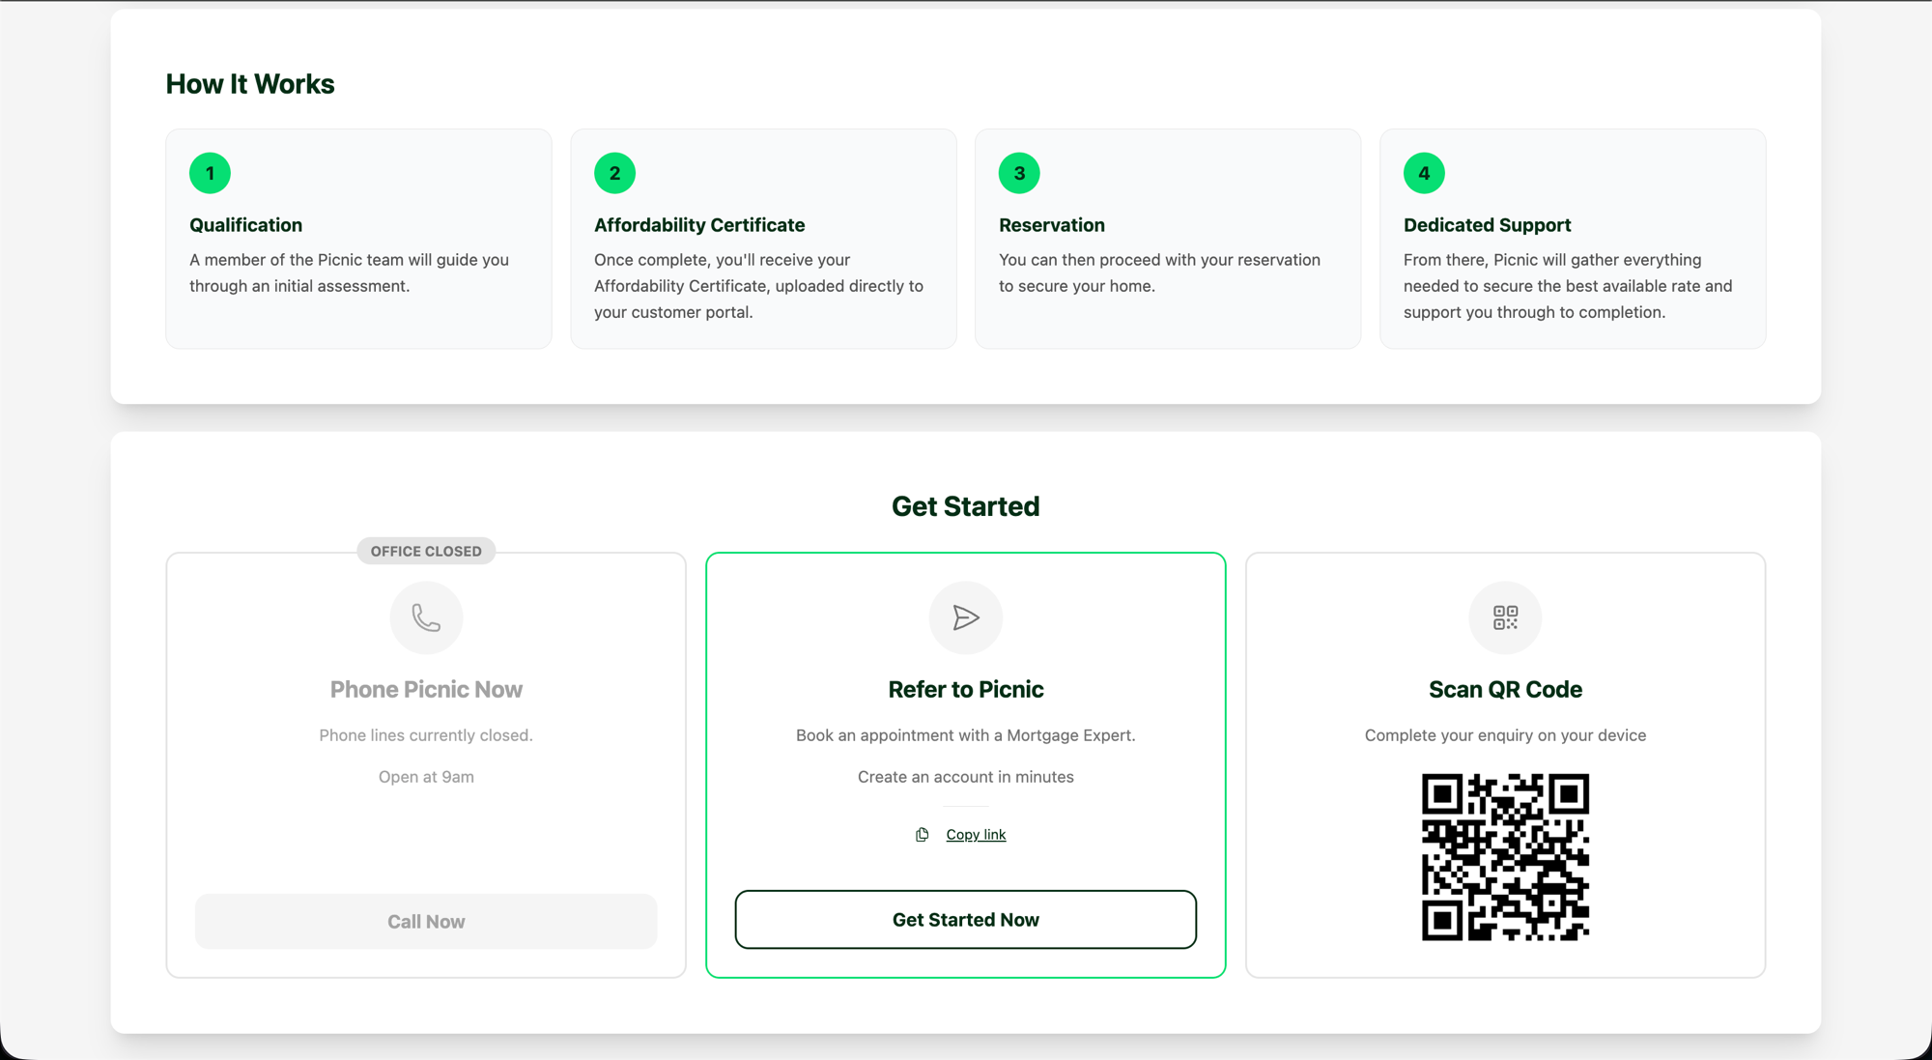Click the Get Started Now button

click(x=966, y=920)
